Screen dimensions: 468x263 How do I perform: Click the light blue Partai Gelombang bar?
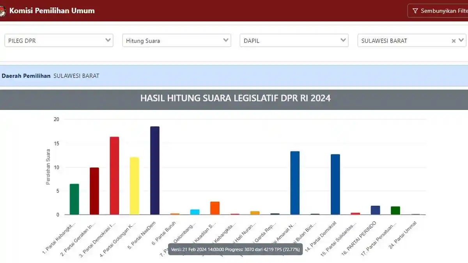195,212
